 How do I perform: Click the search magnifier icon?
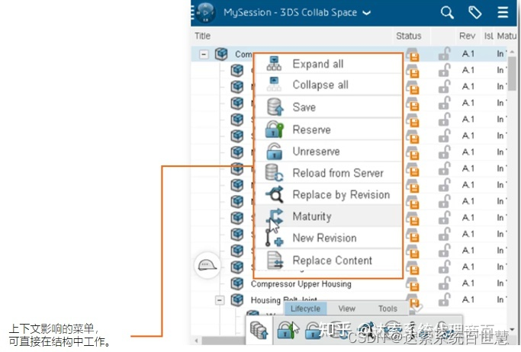pyautogui.click(x=447, y=13)
